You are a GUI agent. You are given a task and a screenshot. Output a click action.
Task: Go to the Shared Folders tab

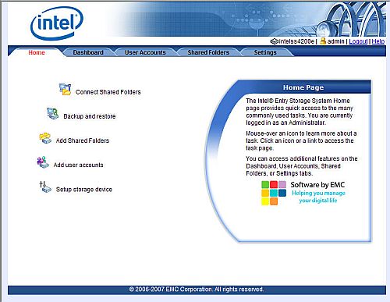208,52
